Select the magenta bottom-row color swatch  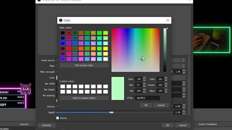pos(69,59)
